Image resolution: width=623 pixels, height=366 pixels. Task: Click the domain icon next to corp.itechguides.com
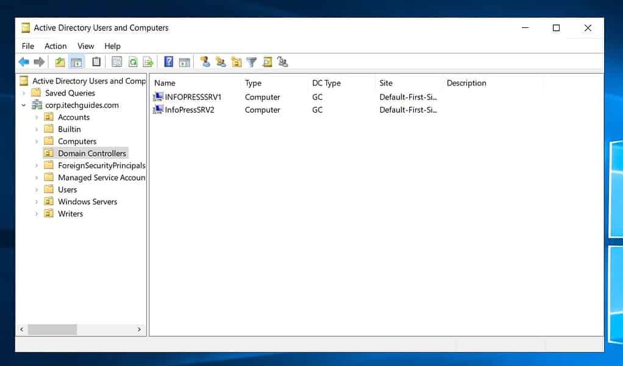pos(37,105)
